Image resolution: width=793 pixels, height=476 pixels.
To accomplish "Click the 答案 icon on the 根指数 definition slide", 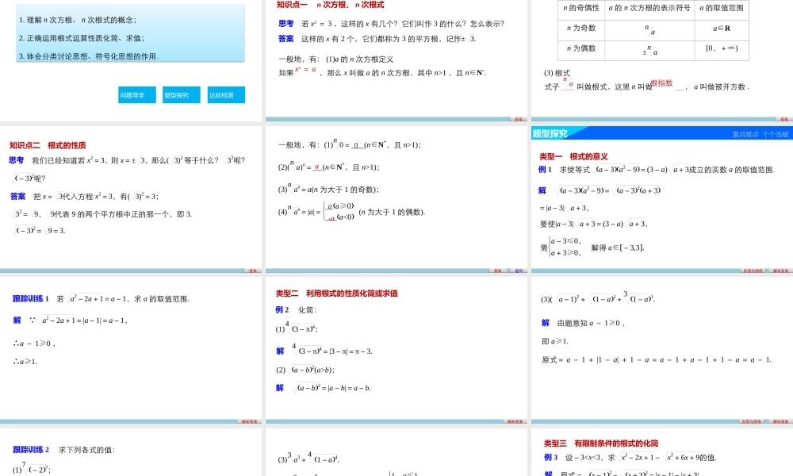I will point(784,118).
